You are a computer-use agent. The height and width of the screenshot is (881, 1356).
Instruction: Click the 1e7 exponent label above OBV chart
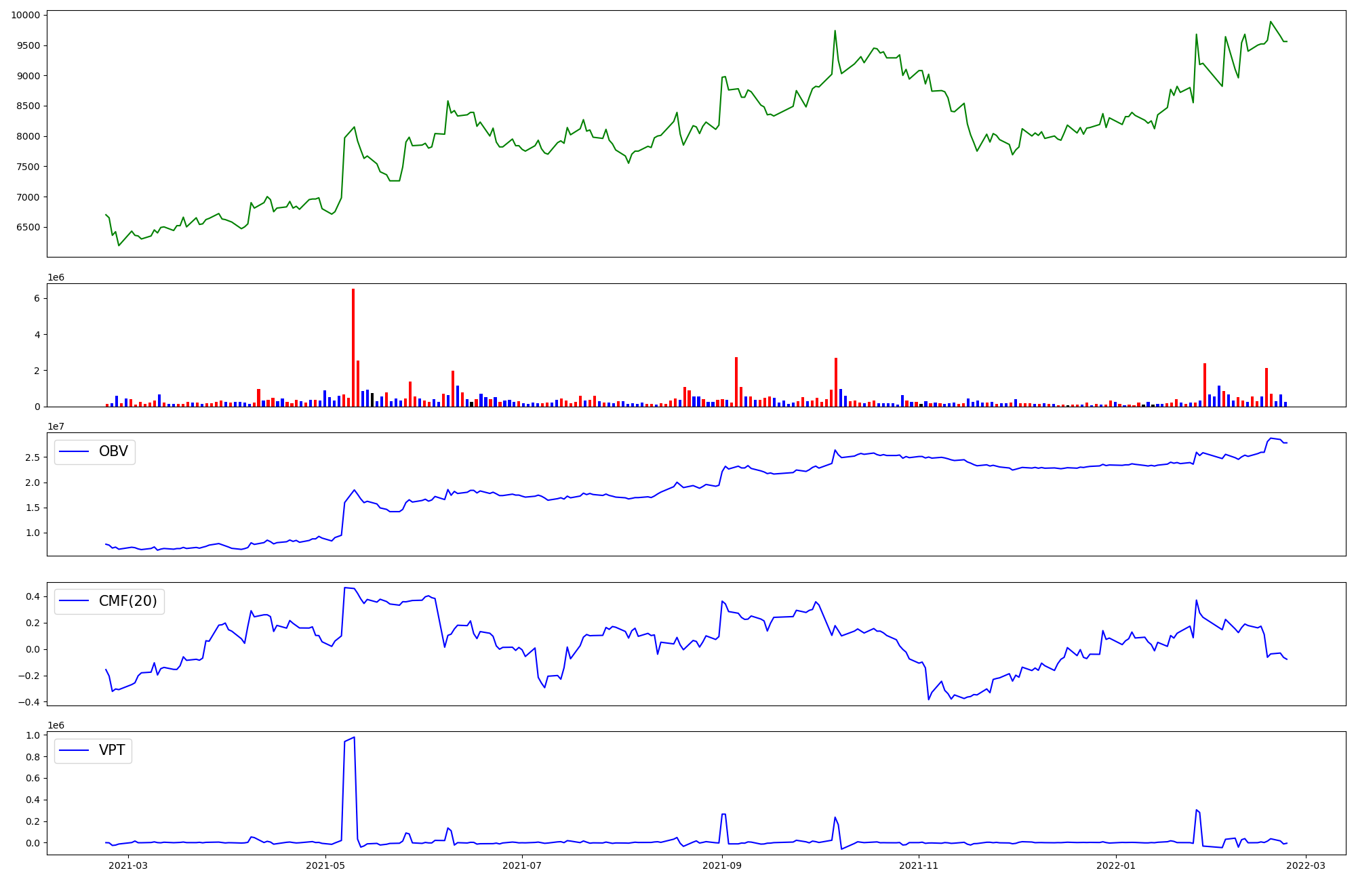[x=56, y=426]
